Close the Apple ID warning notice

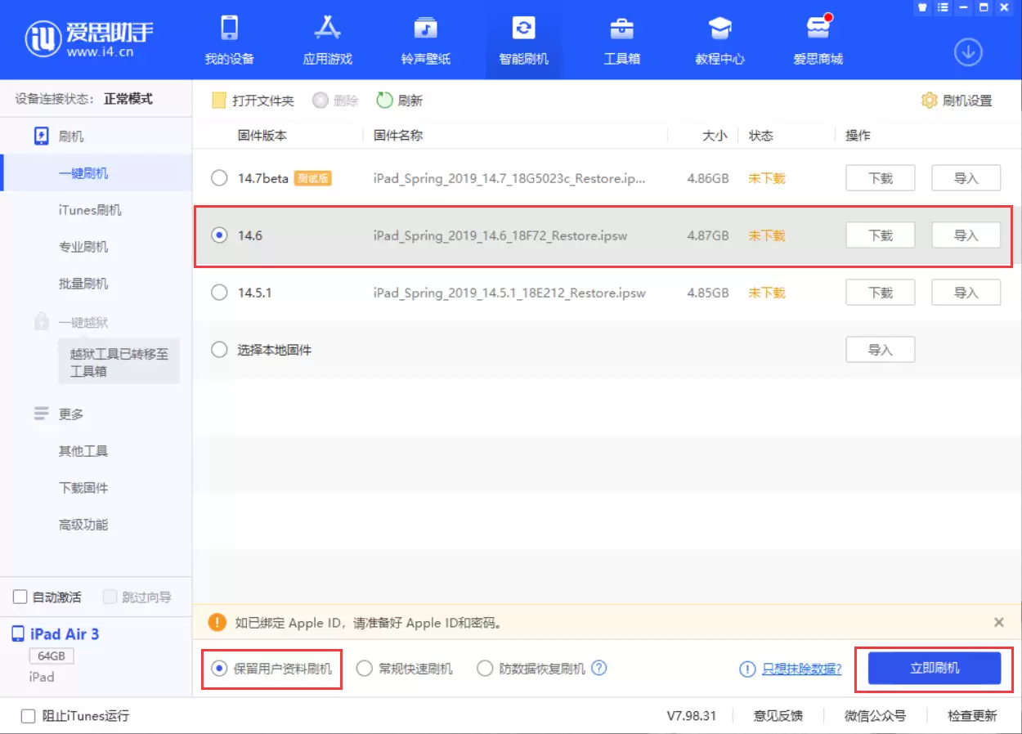point(998,623)
